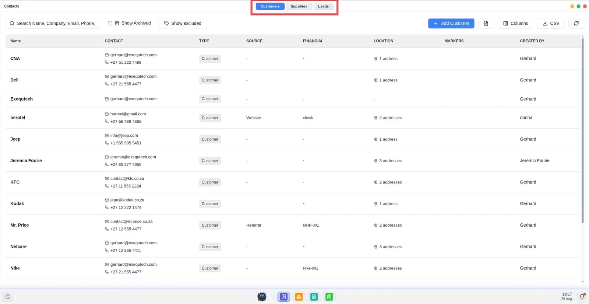Click the phone icon in Kodak row
The width and height of the screenshot is (589, 304).
click(x=107, y=207)
